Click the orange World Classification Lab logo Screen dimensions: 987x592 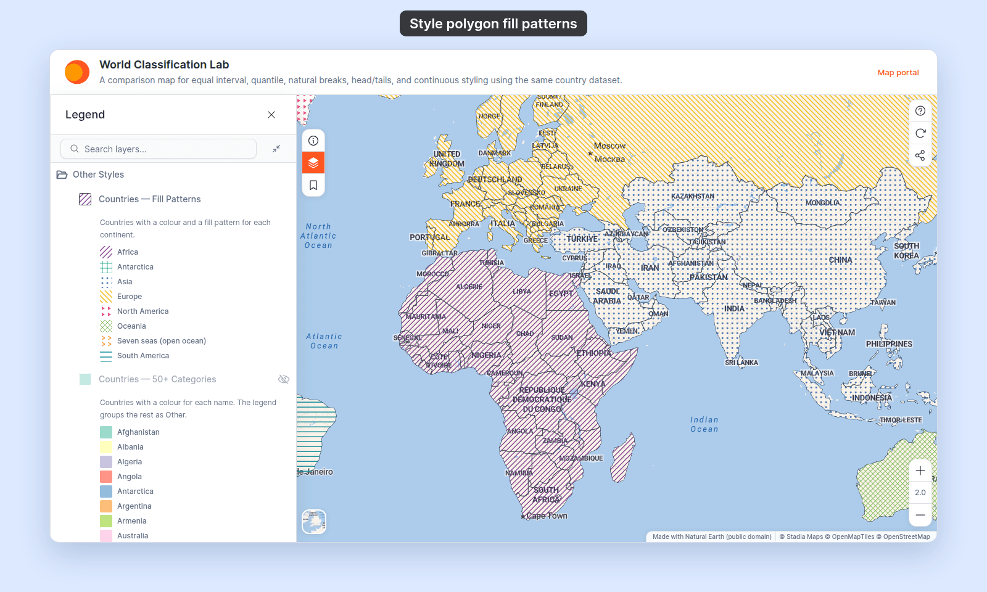click(x=77, y=72)
